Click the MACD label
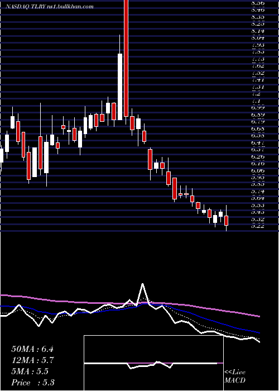Screen dimensions: 279x391 (235, 380)
